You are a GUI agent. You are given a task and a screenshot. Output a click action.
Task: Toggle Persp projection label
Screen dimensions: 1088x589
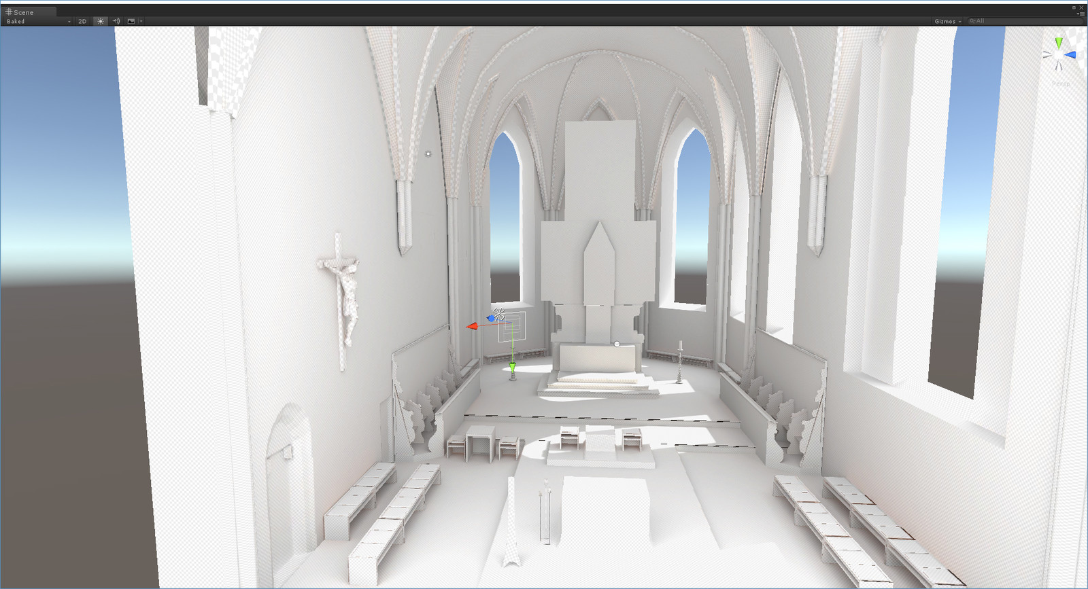[x=1061, y=84]
